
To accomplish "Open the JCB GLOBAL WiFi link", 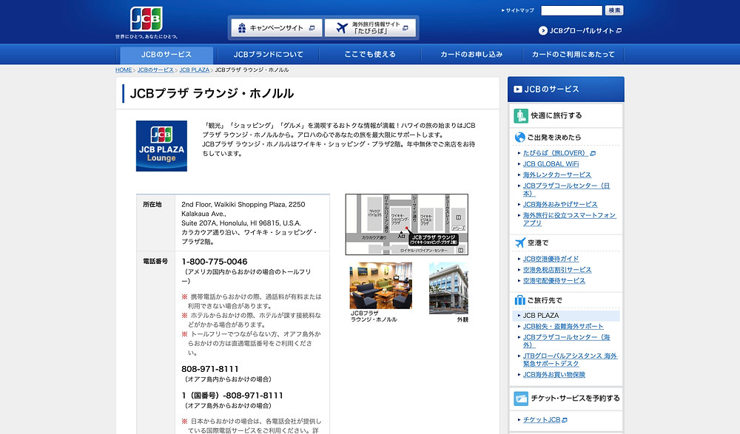I will (x=551, y=164).
